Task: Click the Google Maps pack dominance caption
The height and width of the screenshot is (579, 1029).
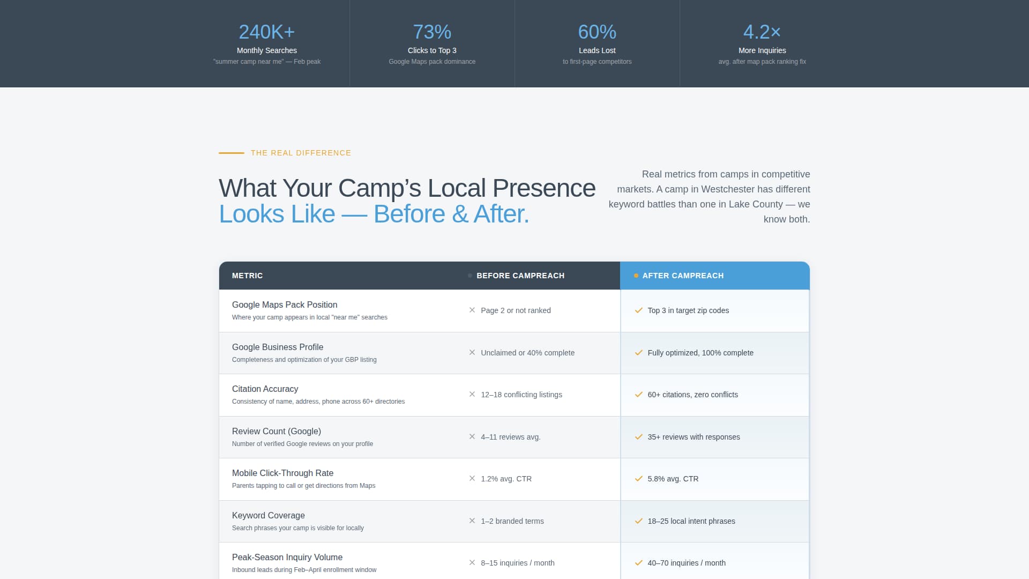Action: [x=432, y=62]
